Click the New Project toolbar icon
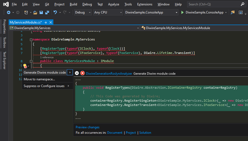 click(x=26, y=12)
